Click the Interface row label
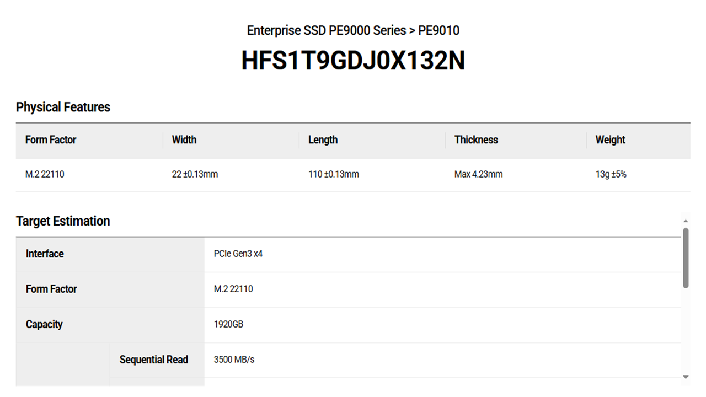 coord(45,254)
